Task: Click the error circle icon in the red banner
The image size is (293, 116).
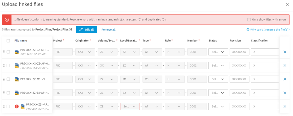Action: click(7, 20)
